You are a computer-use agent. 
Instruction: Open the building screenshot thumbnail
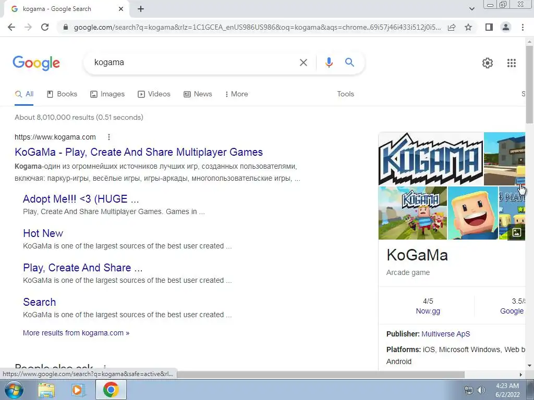(504, 159)
